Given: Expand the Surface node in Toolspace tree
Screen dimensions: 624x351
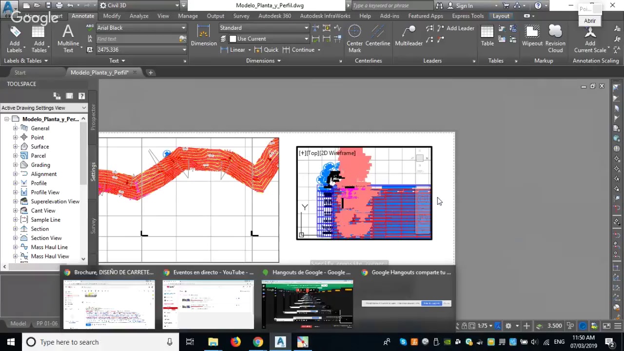Looking at the screenshot, I should tap(15, 147).
